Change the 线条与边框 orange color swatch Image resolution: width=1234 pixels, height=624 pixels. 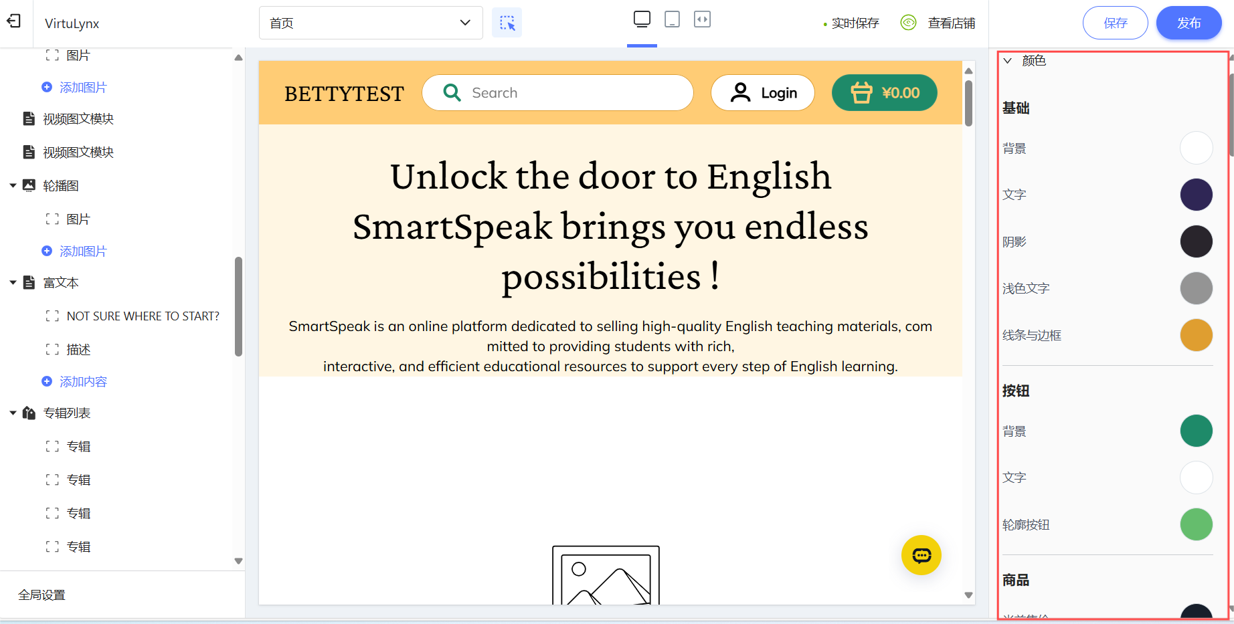tap(1196, 335)
